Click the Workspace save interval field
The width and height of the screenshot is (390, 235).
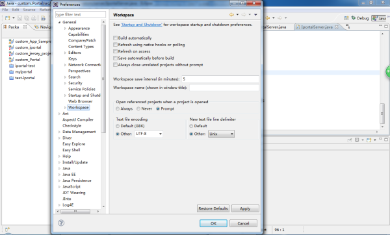(220, 79)
